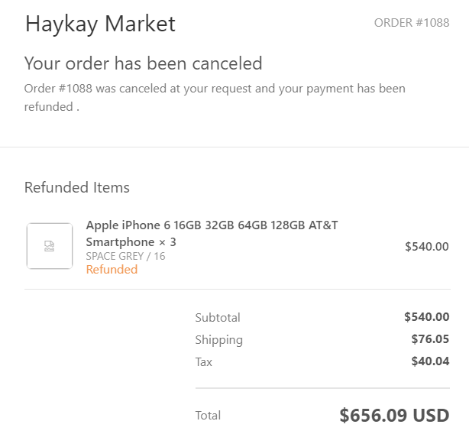Image resolution: width=469 pixels, height=434 pixels.
Task: Click the Tax label
Action: (203, 361)
